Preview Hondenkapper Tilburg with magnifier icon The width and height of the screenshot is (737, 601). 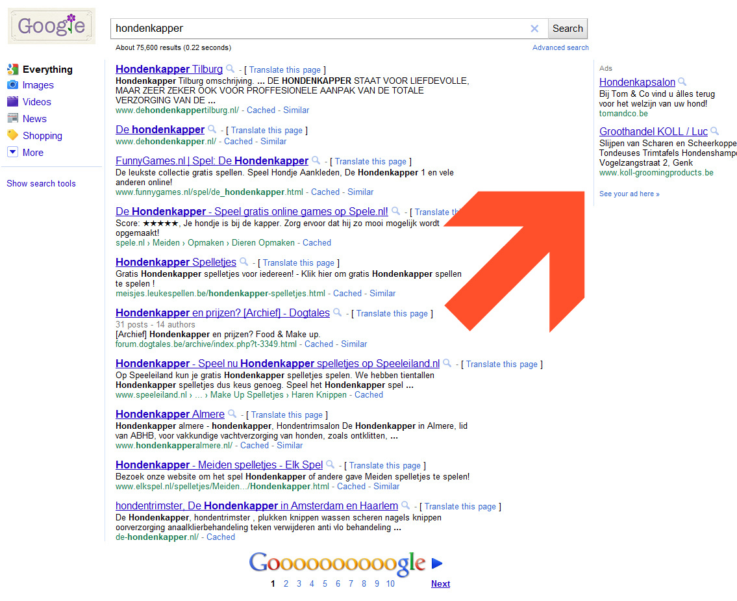click(x=230, y=69)
